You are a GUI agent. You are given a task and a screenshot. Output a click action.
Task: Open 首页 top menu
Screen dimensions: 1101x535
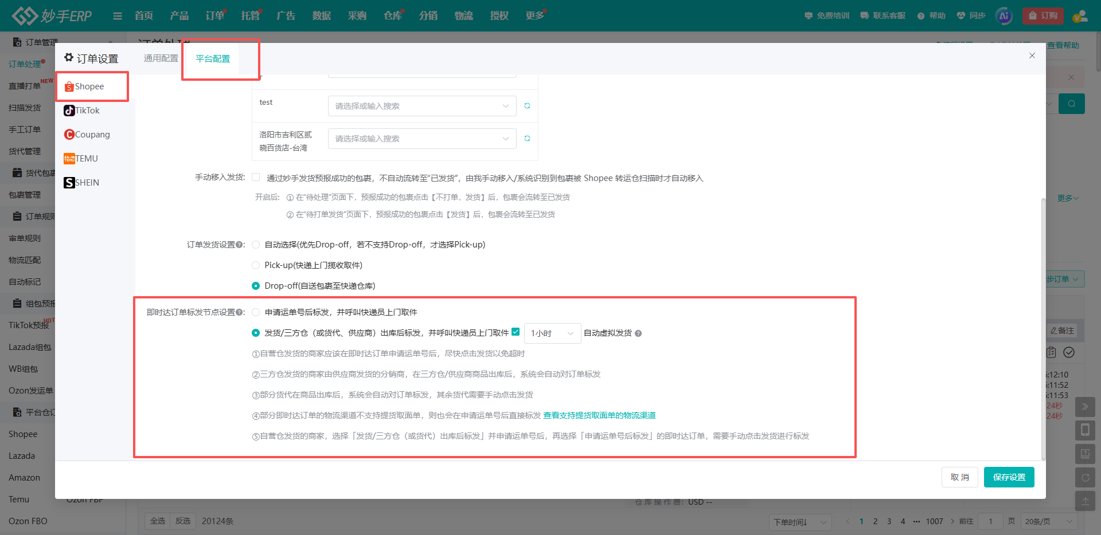pos(144,16)
